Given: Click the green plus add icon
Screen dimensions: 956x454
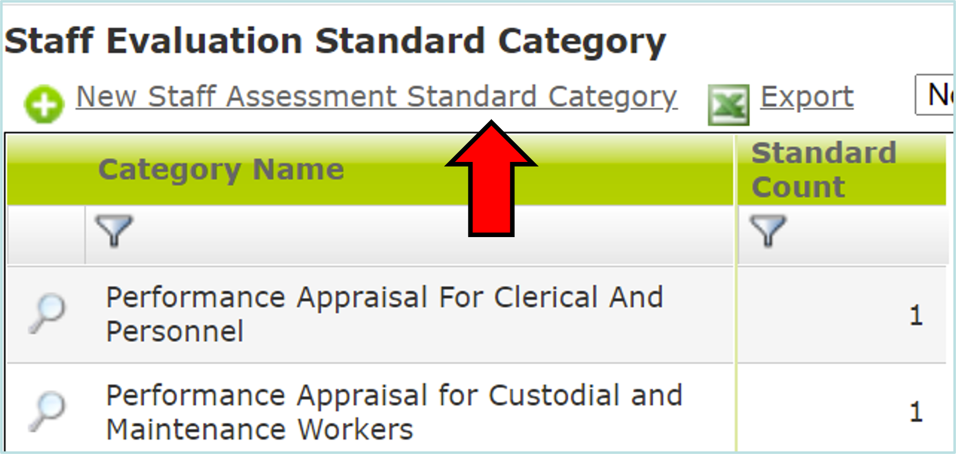Looking at the screenshot, I should tap(44, 104).
